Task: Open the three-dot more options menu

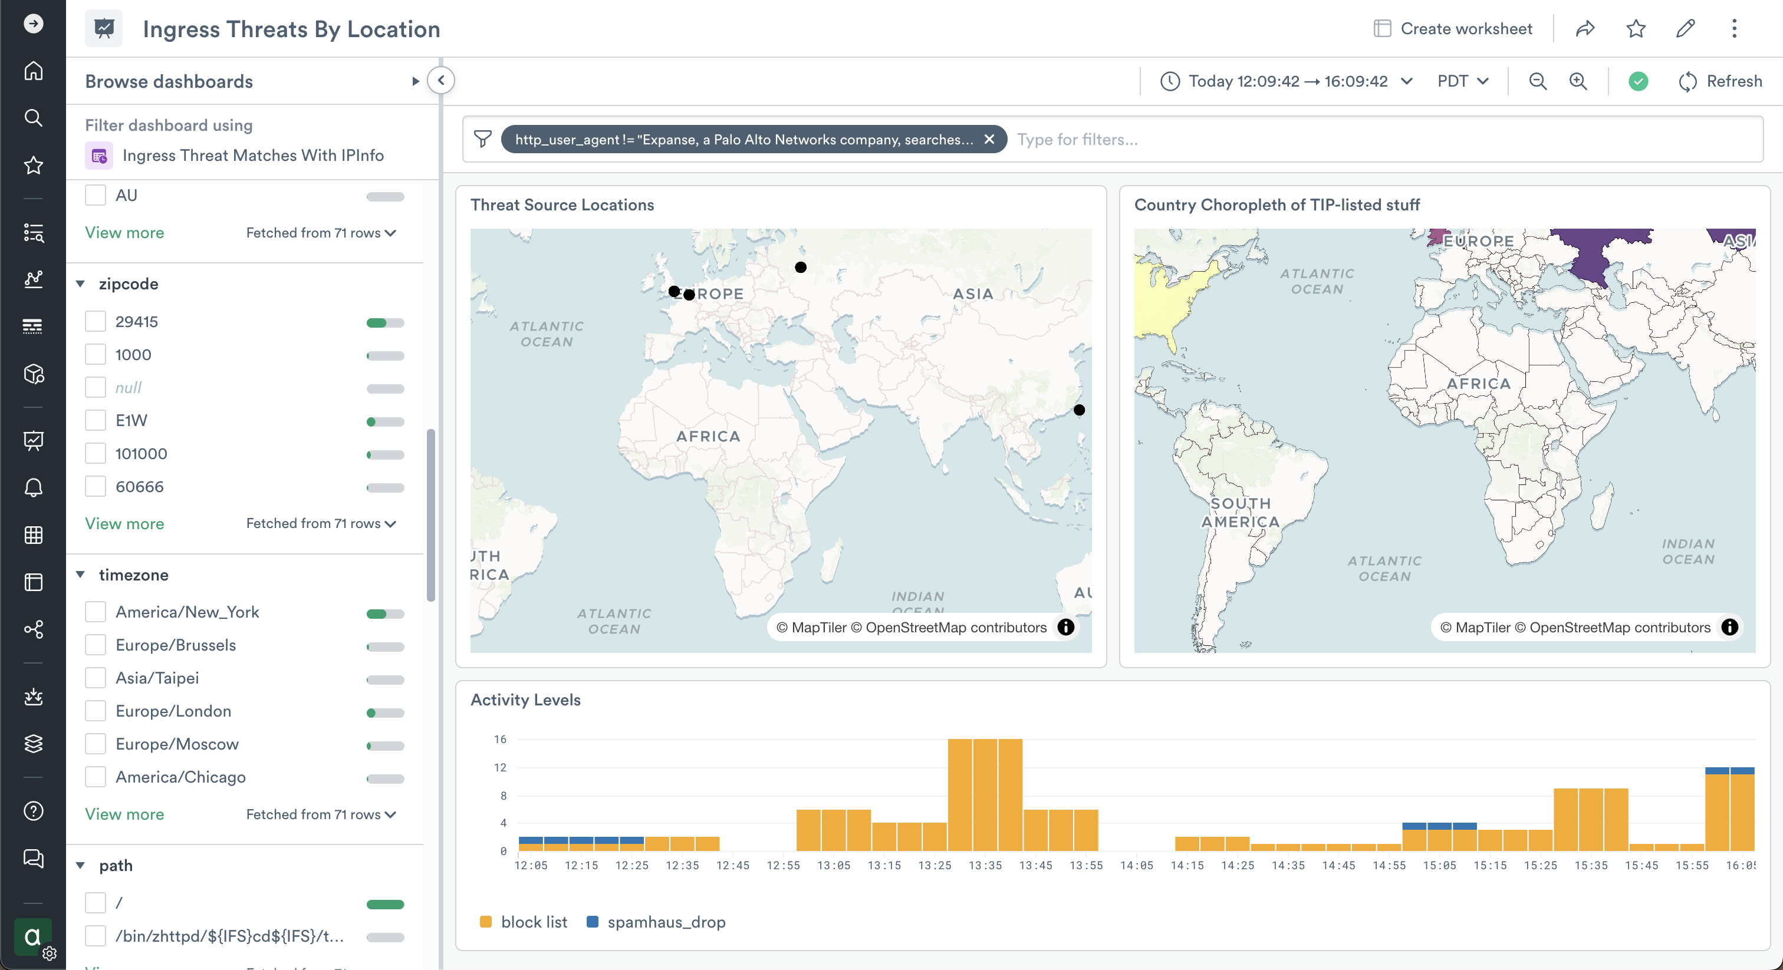Action: click(x=1734, y=28)
